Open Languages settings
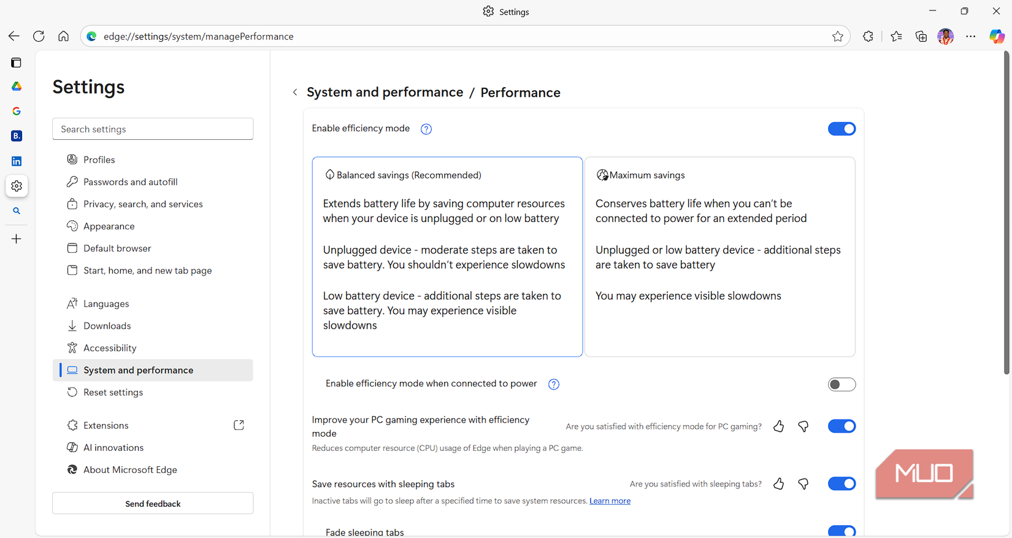 click(153, 304)
